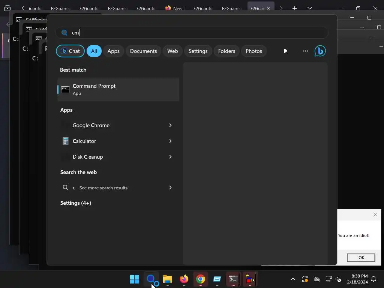
Task: Close the active E2Guardian browser tab
Action: pos(268,8)
